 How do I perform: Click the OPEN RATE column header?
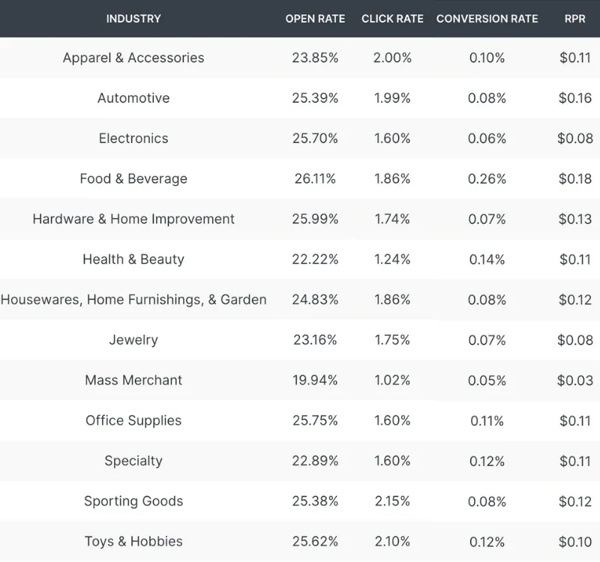(315, 19)
